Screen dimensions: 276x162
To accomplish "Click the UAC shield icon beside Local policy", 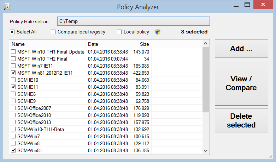I will pyautogui.click(x=158, y=32).
